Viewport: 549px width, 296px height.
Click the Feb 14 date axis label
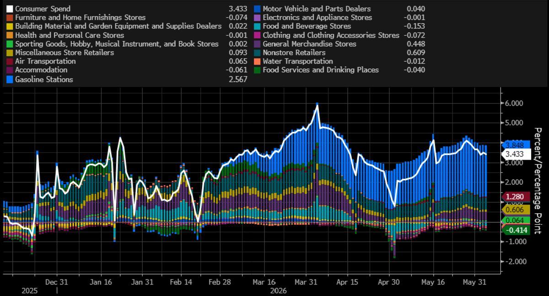coord(181,282)
